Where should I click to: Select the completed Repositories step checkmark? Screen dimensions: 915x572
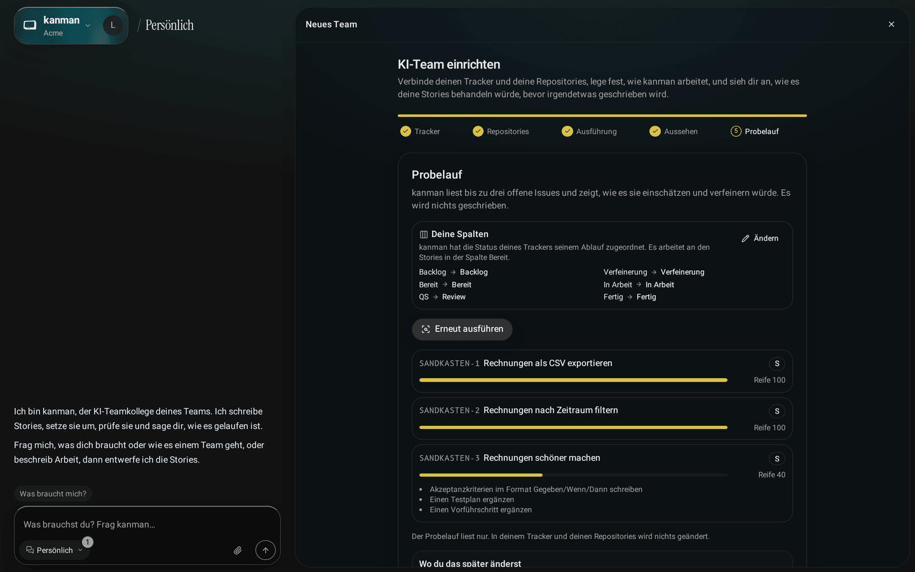click(478, 132)
